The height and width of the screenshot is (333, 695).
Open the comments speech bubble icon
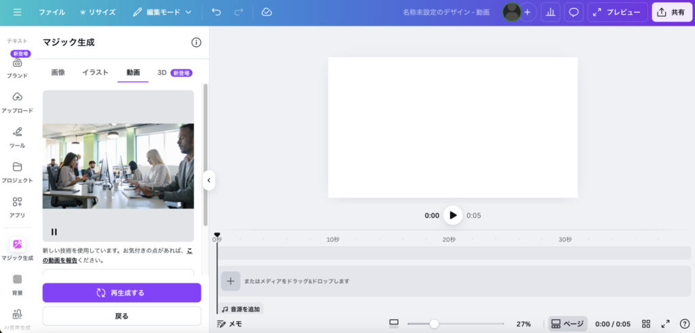574,12
